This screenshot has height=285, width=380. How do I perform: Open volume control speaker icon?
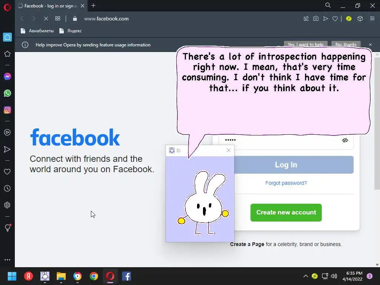[x=334, y=276]
